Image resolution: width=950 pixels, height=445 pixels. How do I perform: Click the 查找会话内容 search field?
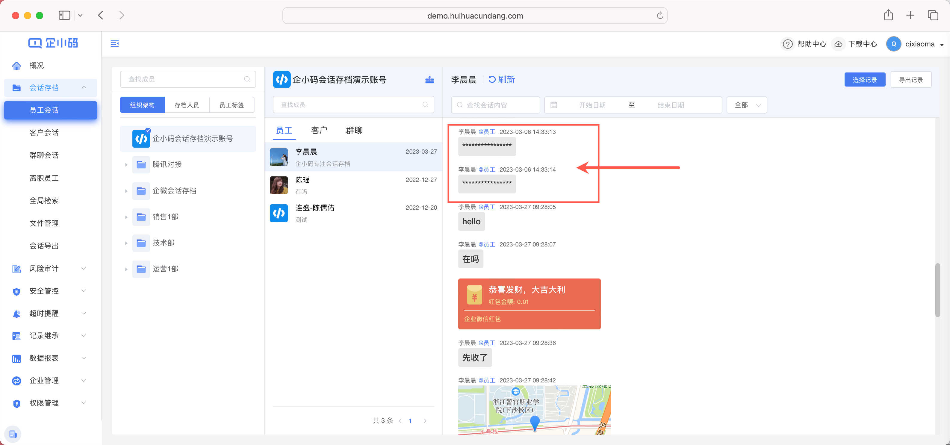[495, 105]
